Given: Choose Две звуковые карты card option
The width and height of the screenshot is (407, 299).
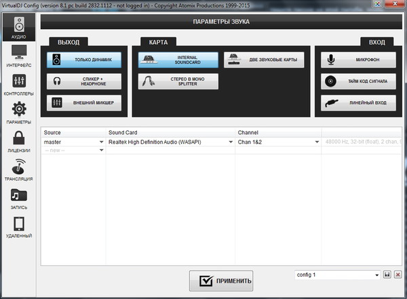Looking at the screenshot, I should coord(264,60).
